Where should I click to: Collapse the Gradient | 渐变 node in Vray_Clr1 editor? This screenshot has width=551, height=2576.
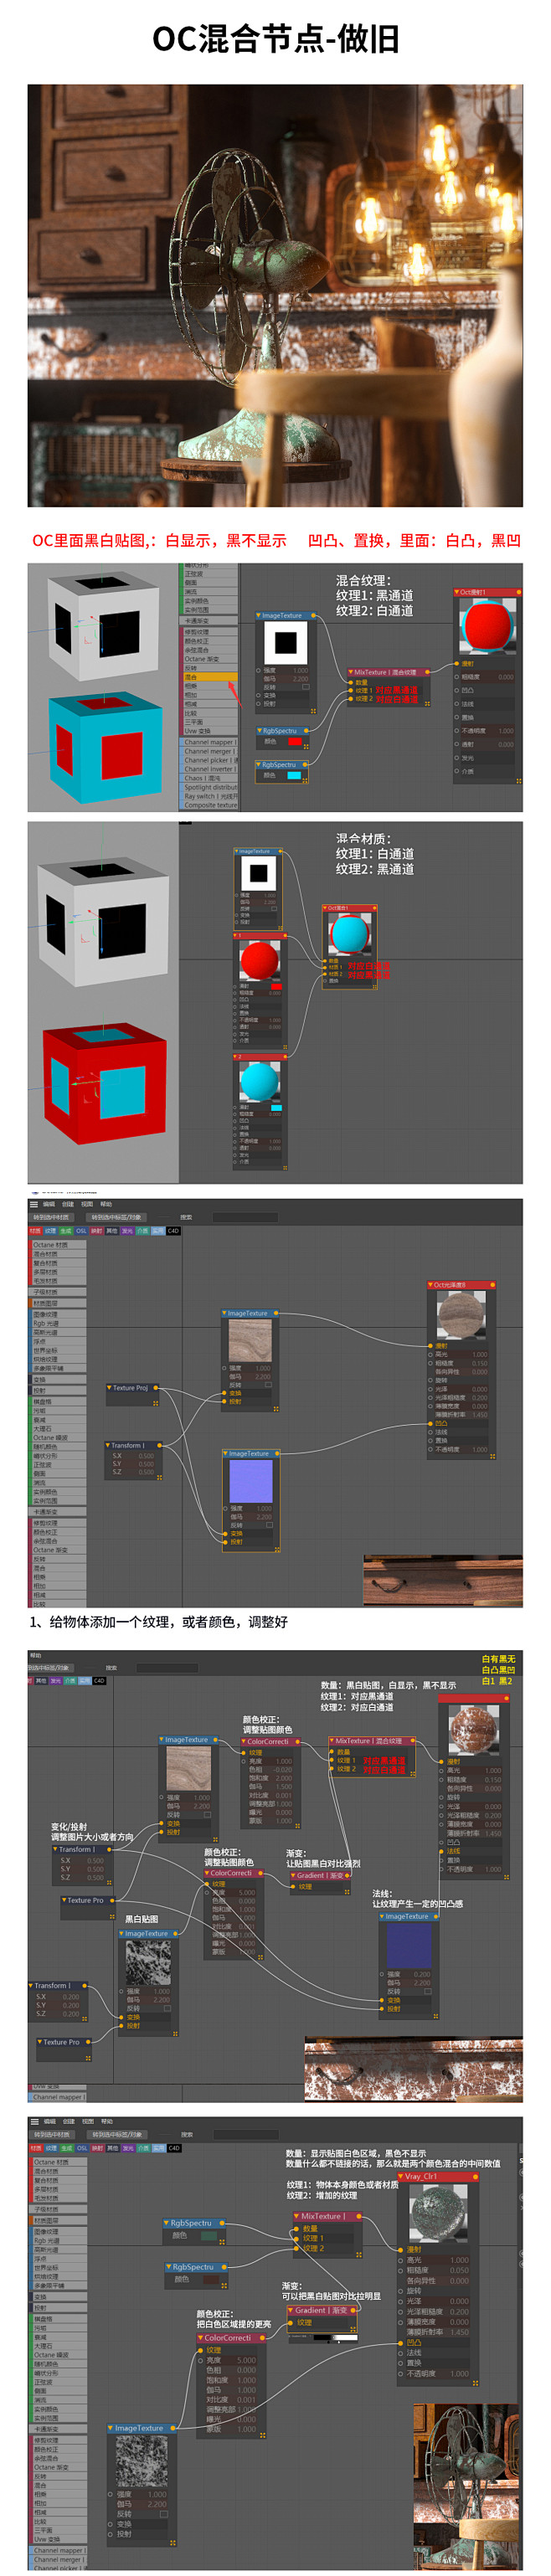(x=291, y=2311)
